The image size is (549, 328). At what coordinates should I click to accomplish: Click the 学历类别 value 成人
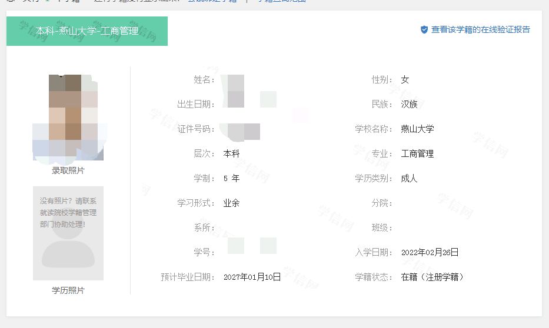pyautogui.click(x=409, y=178)
